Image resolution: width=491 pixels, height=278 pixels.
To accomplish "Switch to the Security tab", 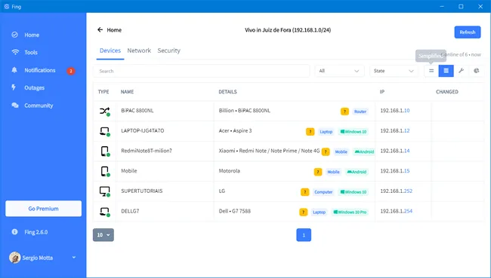I will coord(168,50).
